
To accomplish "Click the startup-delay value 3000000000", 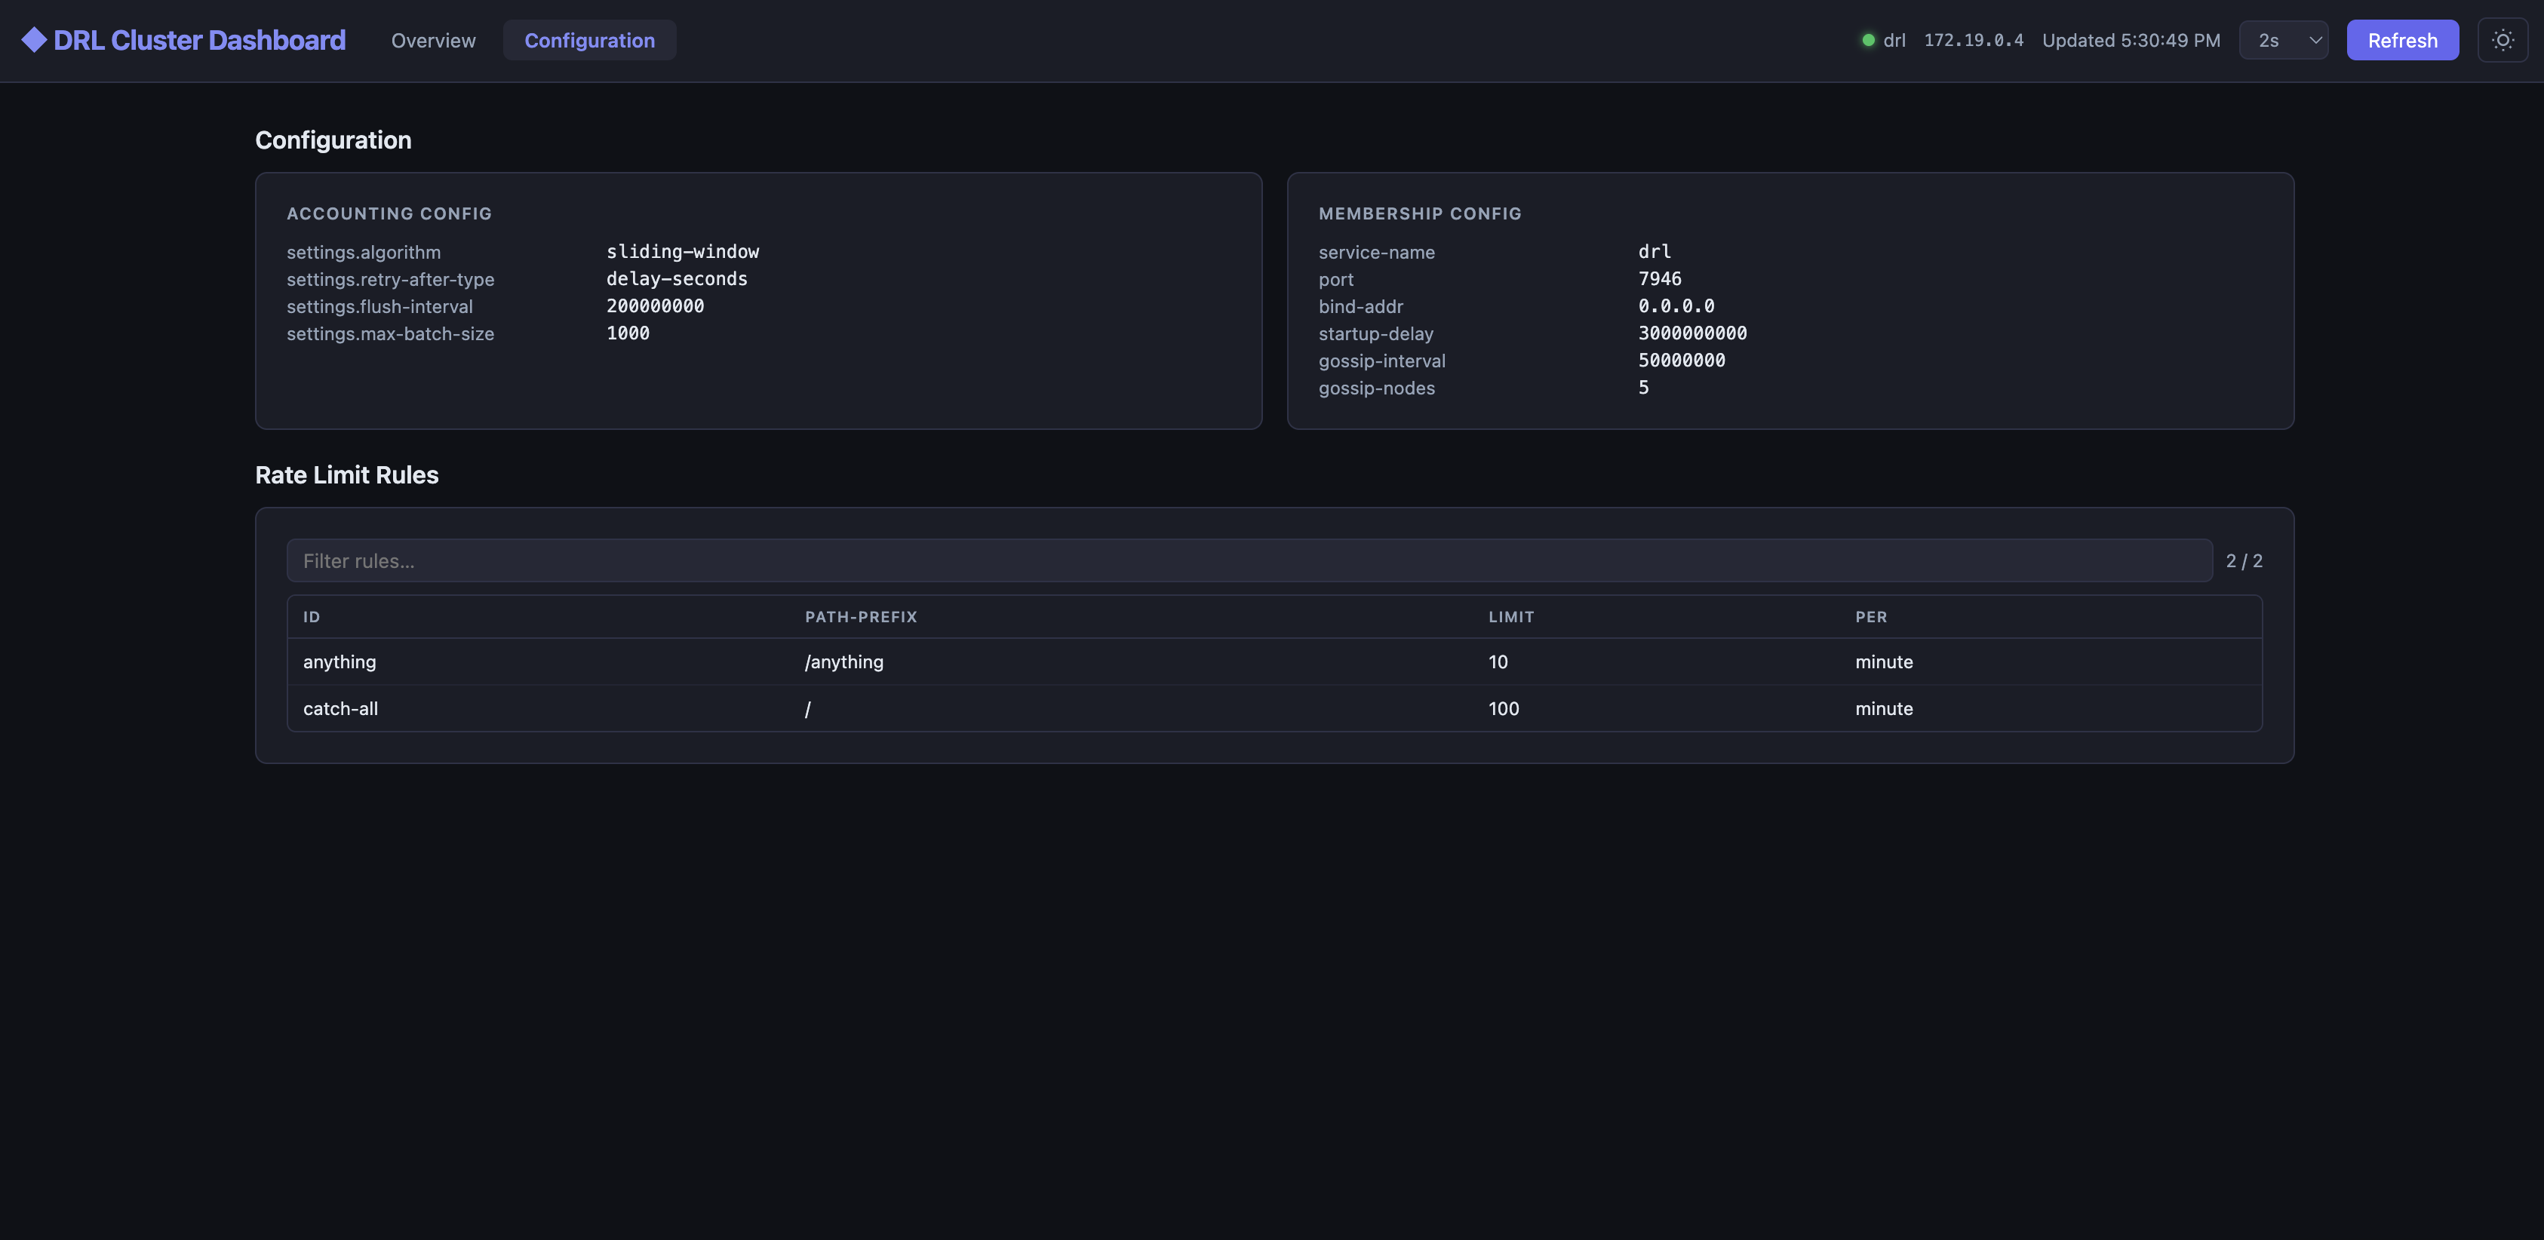I will click(1691, 333).
